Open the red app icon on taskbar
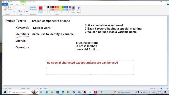Screen dimensions: 169x95 95,92
